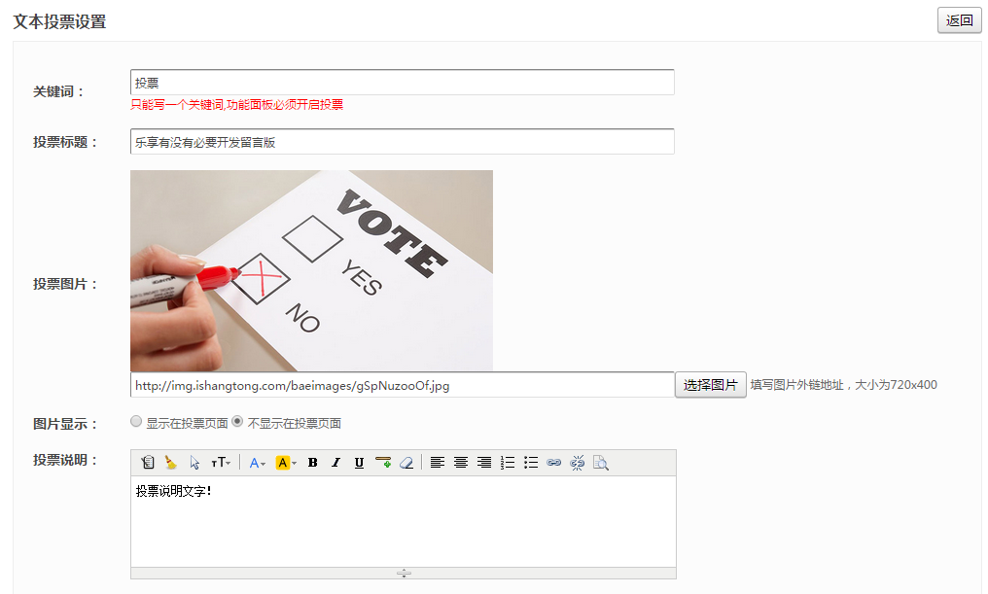Screen dimensions: 988x594
Task: Align text center in the editor
Action: pyautogui.click(x=461, y=463)
